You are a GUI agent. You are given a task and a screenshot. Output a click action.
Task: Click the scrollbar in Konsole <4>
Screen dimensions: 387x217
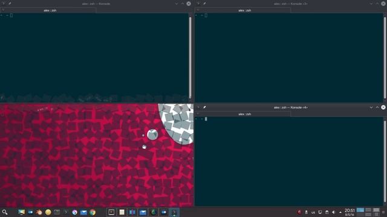(x=385, y=161)
